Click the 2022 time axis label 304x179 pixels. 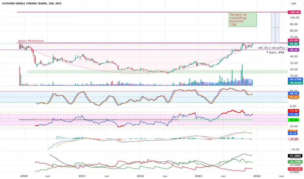click(140, 176)
